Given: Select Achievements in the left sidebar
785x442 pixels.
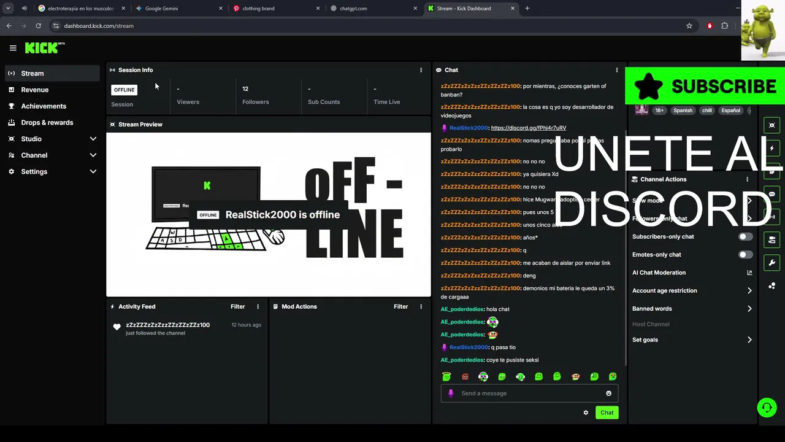Looking at the screenshot, I should click(x=52, y=106).
